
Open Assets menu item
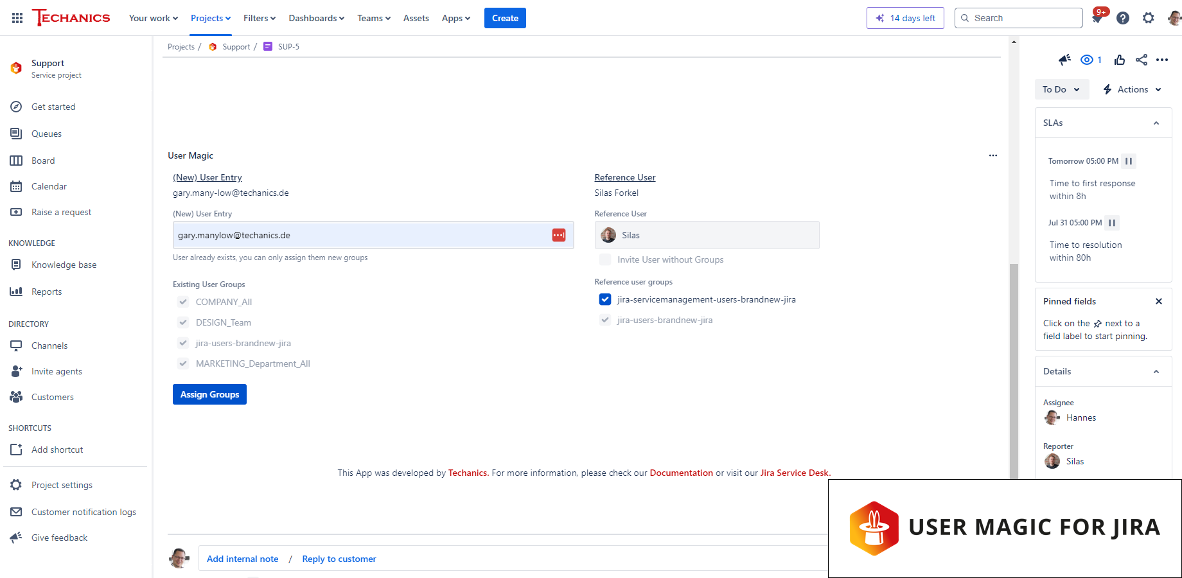click(416, 18)
